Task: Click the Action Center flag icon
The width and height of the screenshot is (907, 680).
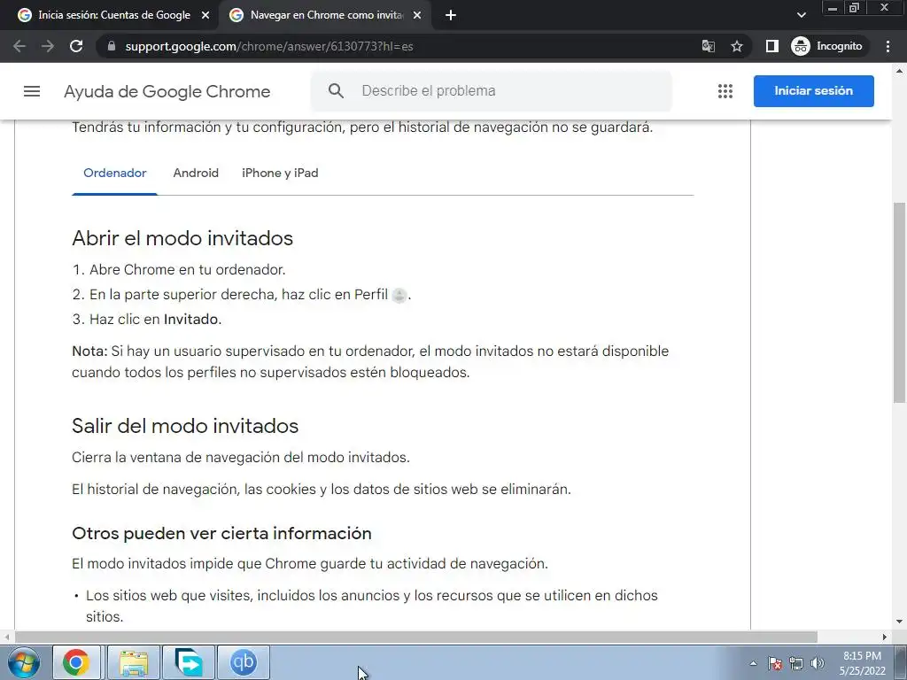Action: click(775, 663)
